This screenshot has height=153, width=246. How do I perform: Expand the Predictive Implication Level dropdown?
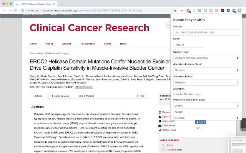point(207,106)
